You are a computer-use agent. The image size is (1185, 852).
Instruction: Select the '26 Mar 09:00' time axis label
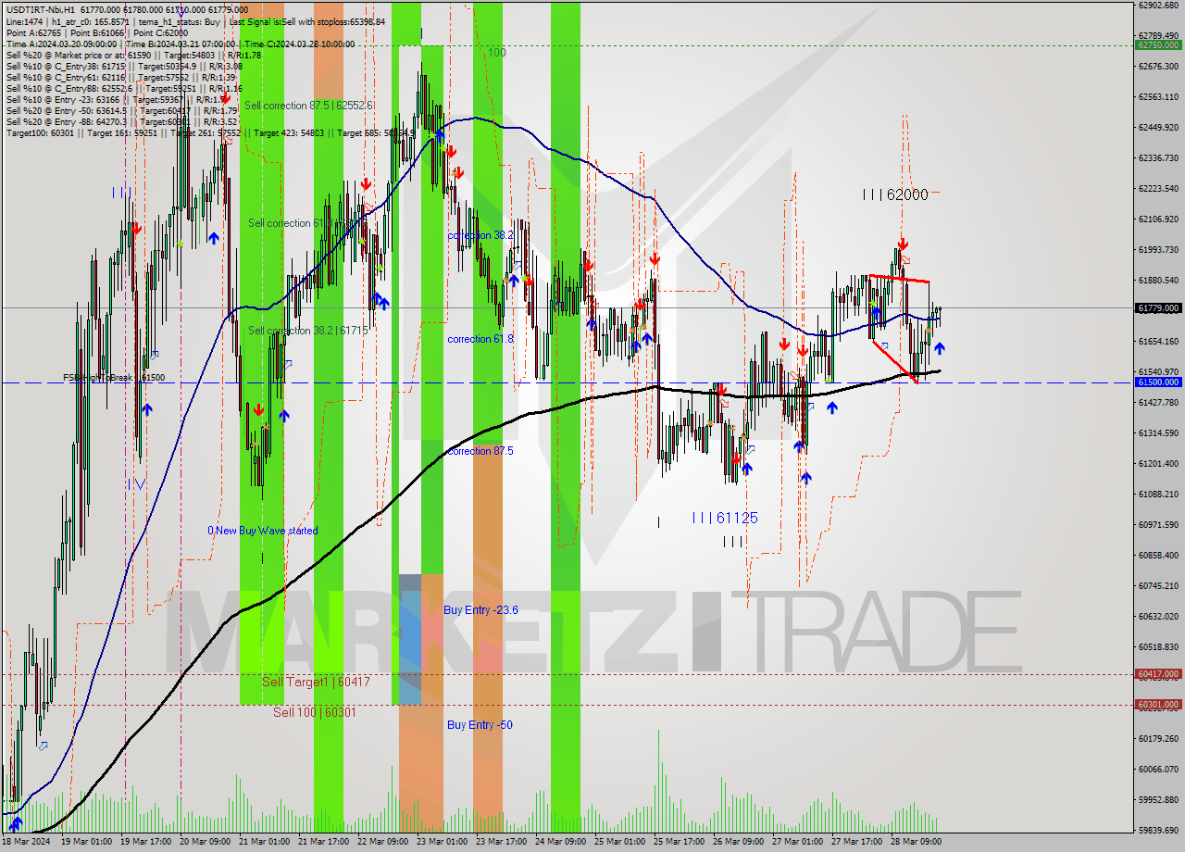738,843
